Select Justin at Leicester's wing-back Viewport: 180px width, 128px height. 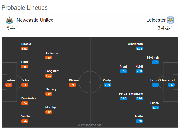[x=138, y=116]
